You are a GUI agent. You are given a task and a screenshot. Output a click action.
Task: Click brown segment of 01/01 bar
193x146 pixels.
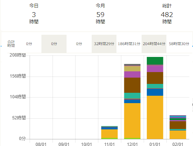(155, 78)
